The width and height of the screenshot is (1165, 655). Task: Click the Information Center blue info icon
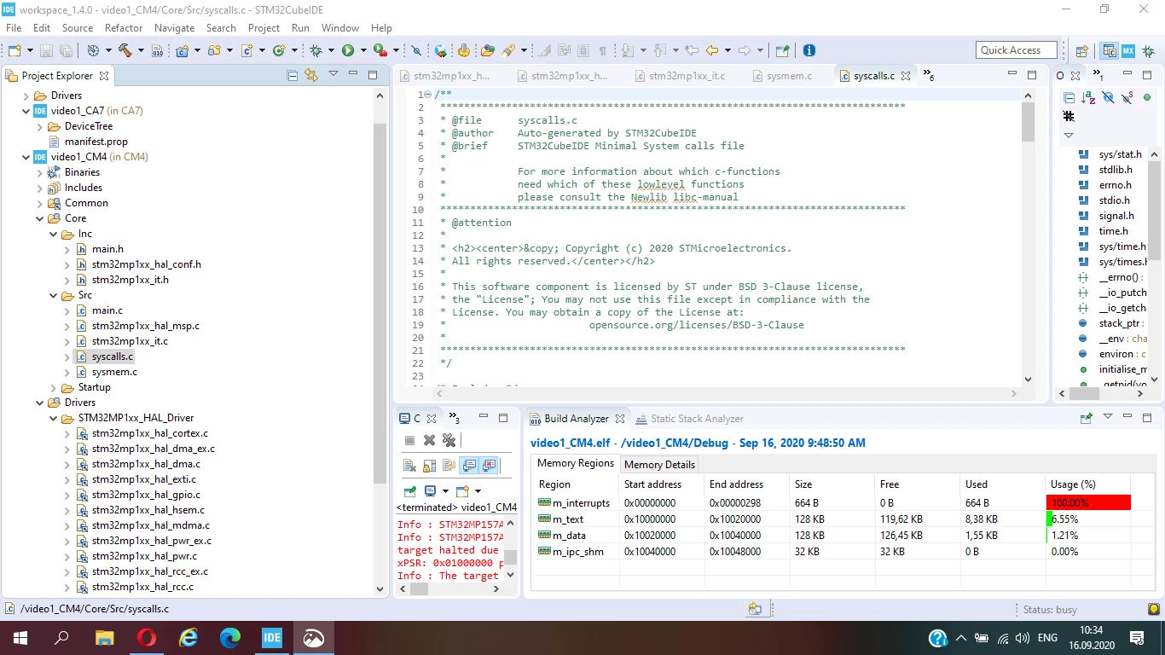click(x=809, y=50)
